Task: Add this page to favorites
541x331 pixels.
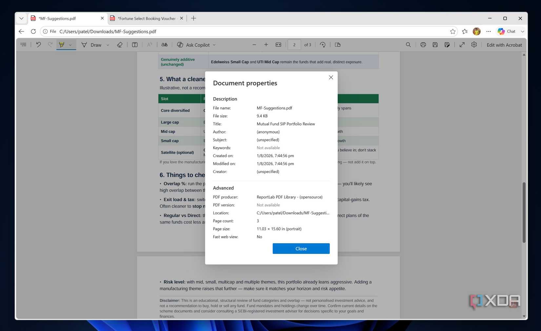Action: [453, 31]
